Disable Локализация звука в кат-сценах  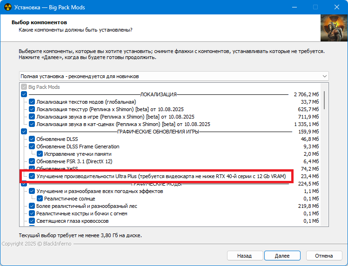pos(32,124)
